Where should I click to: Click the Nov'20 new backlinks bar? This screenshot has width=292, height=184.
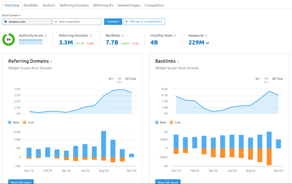coord(278,144)
